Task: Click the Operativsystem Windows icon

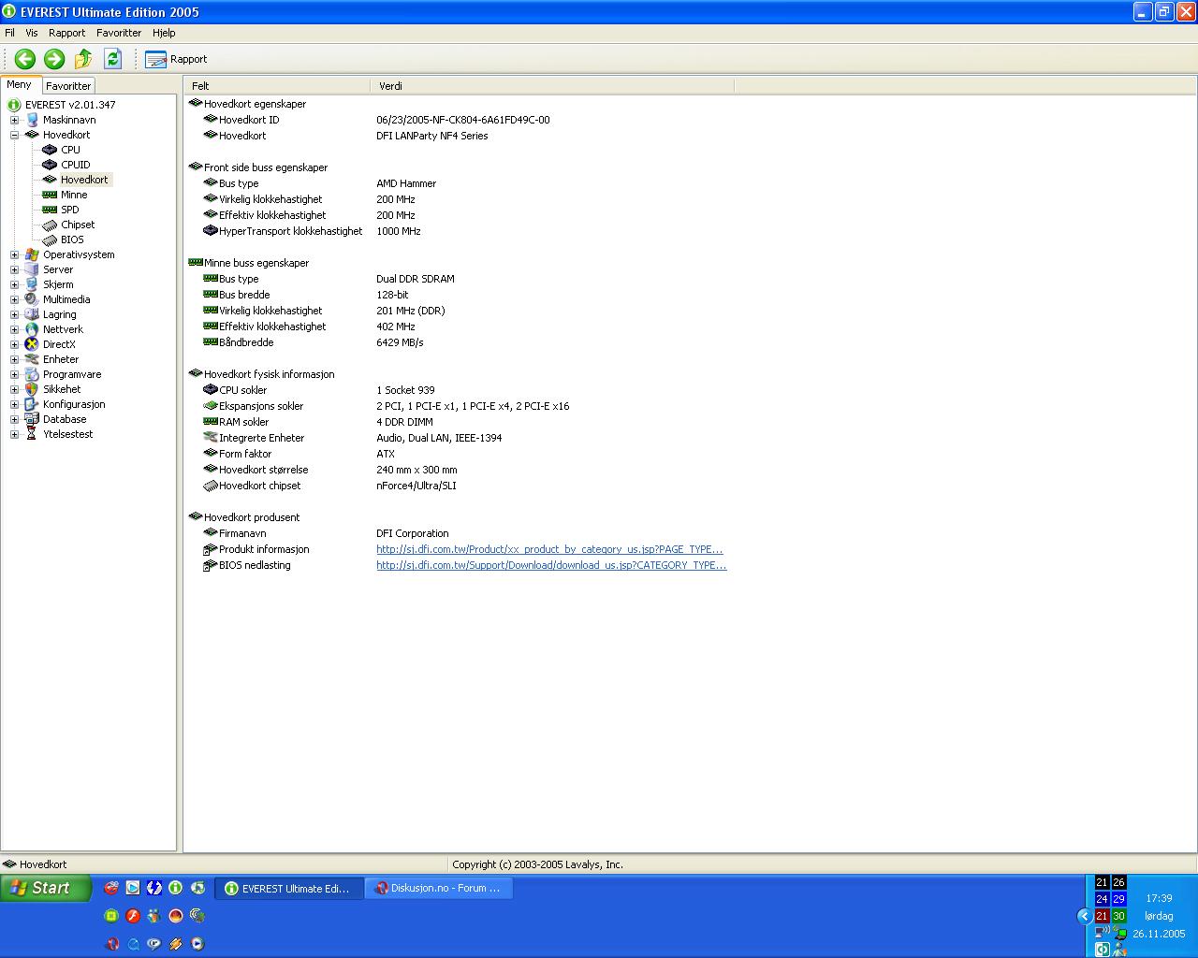Action: click(32, 254)
